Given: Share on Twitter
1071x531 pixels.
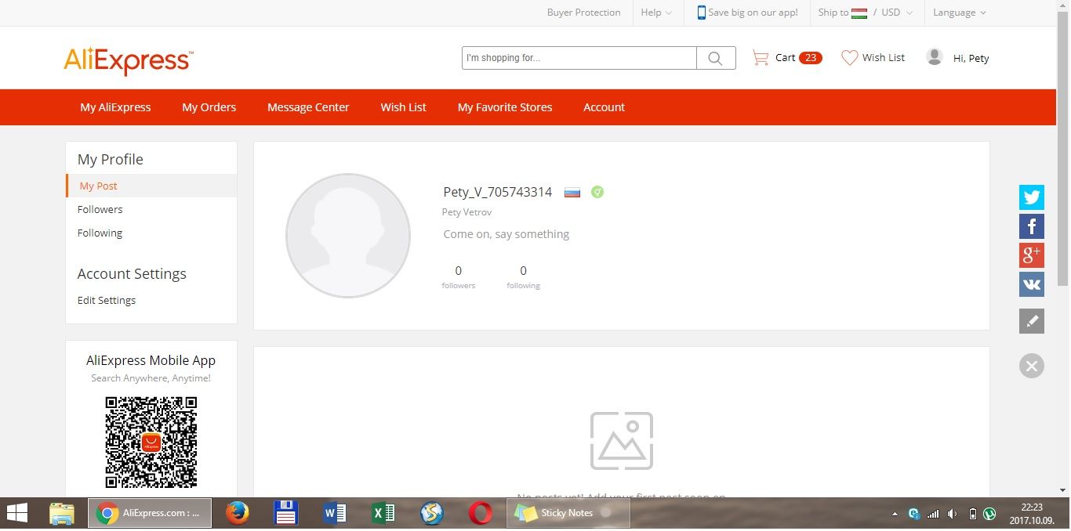Looking at the screenshot, I should [1031, 197].
